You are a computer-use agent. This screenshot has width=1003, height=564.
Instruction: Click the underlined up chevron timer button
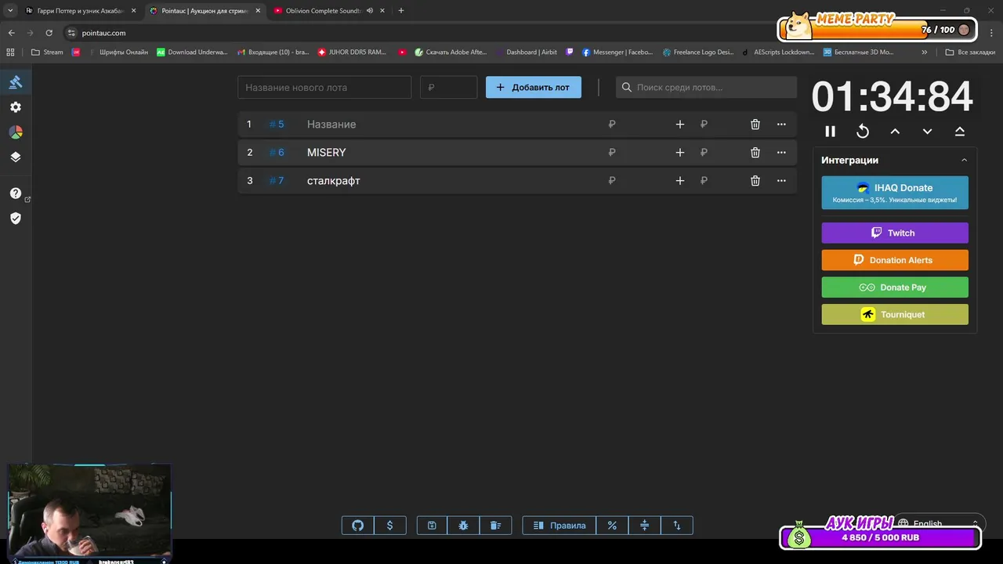(x=960, y=132)
